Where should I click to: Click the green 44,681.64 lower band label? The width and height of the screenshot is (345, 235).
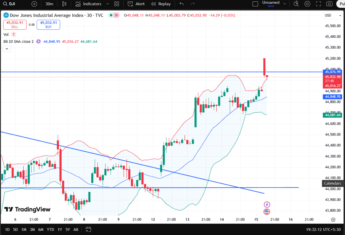coord(333,115)
